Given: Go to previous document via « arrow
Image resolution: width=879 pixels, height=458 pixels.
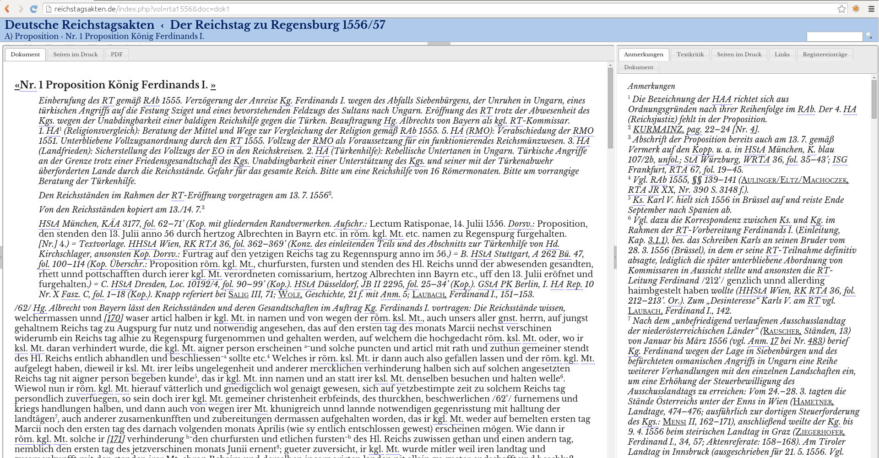Looking at the screenshot, I should pyautogui.click(x=17, y=85).
